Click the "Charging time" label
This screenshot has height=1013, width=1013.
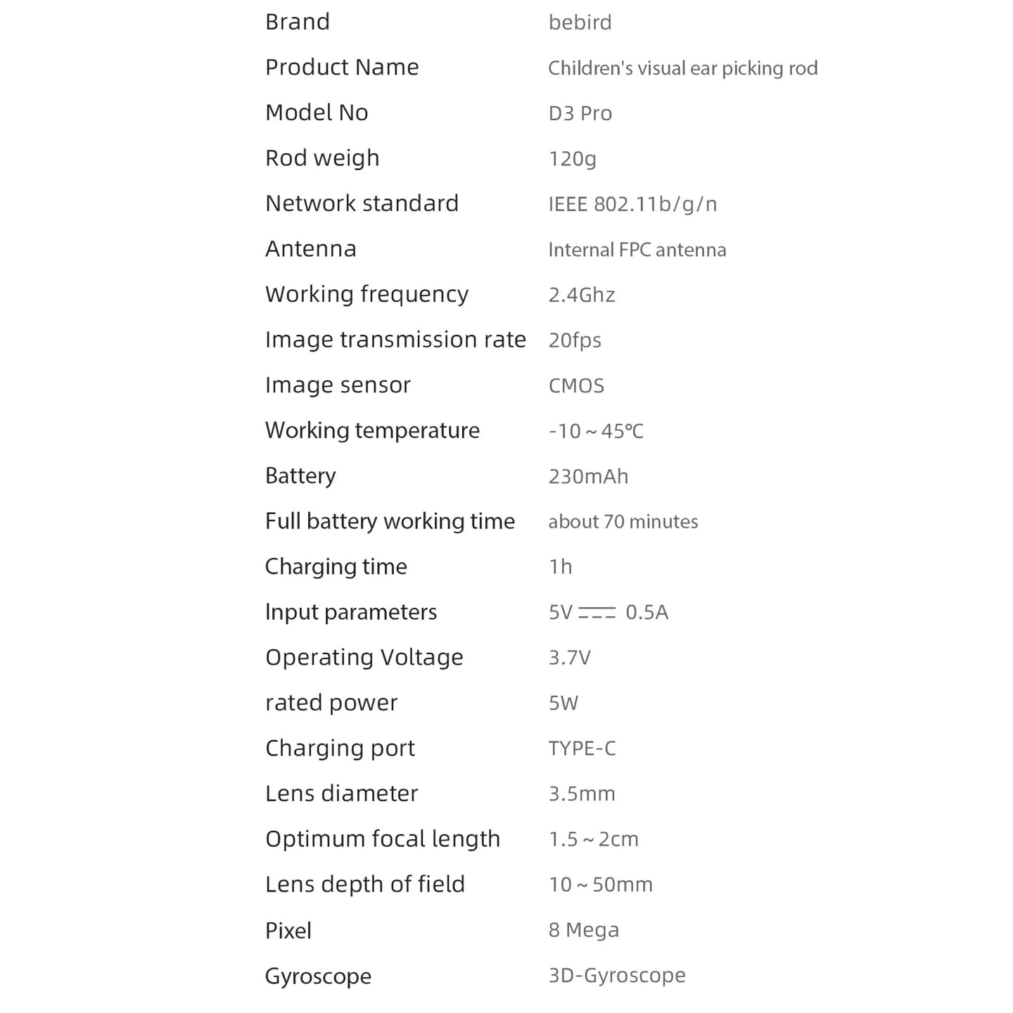tap(336, 567)
